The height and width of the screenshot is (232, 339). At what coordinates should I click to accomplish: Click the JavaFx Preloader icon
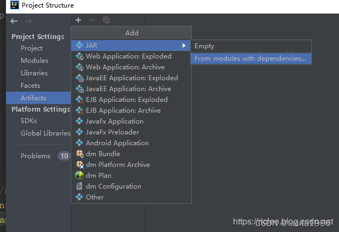pos(79,132)
